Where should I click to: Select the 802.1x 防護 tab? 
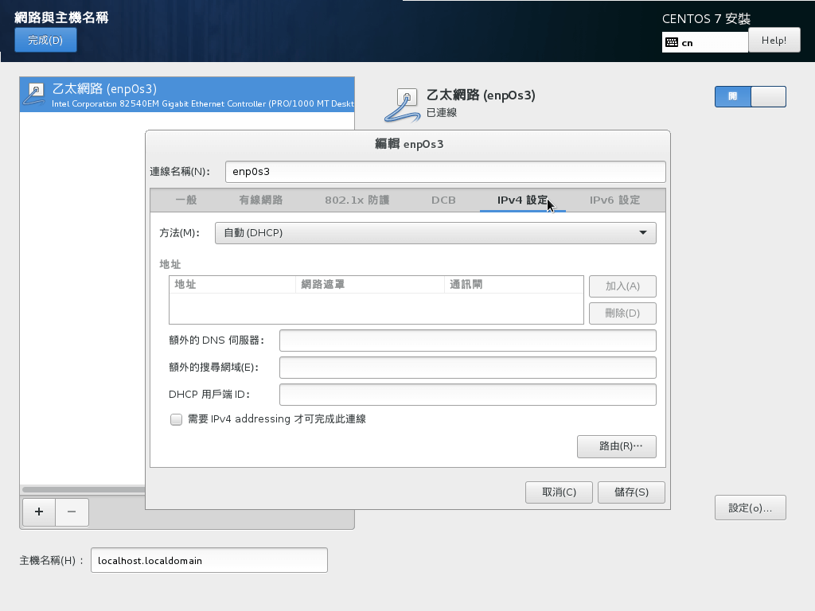357,200
